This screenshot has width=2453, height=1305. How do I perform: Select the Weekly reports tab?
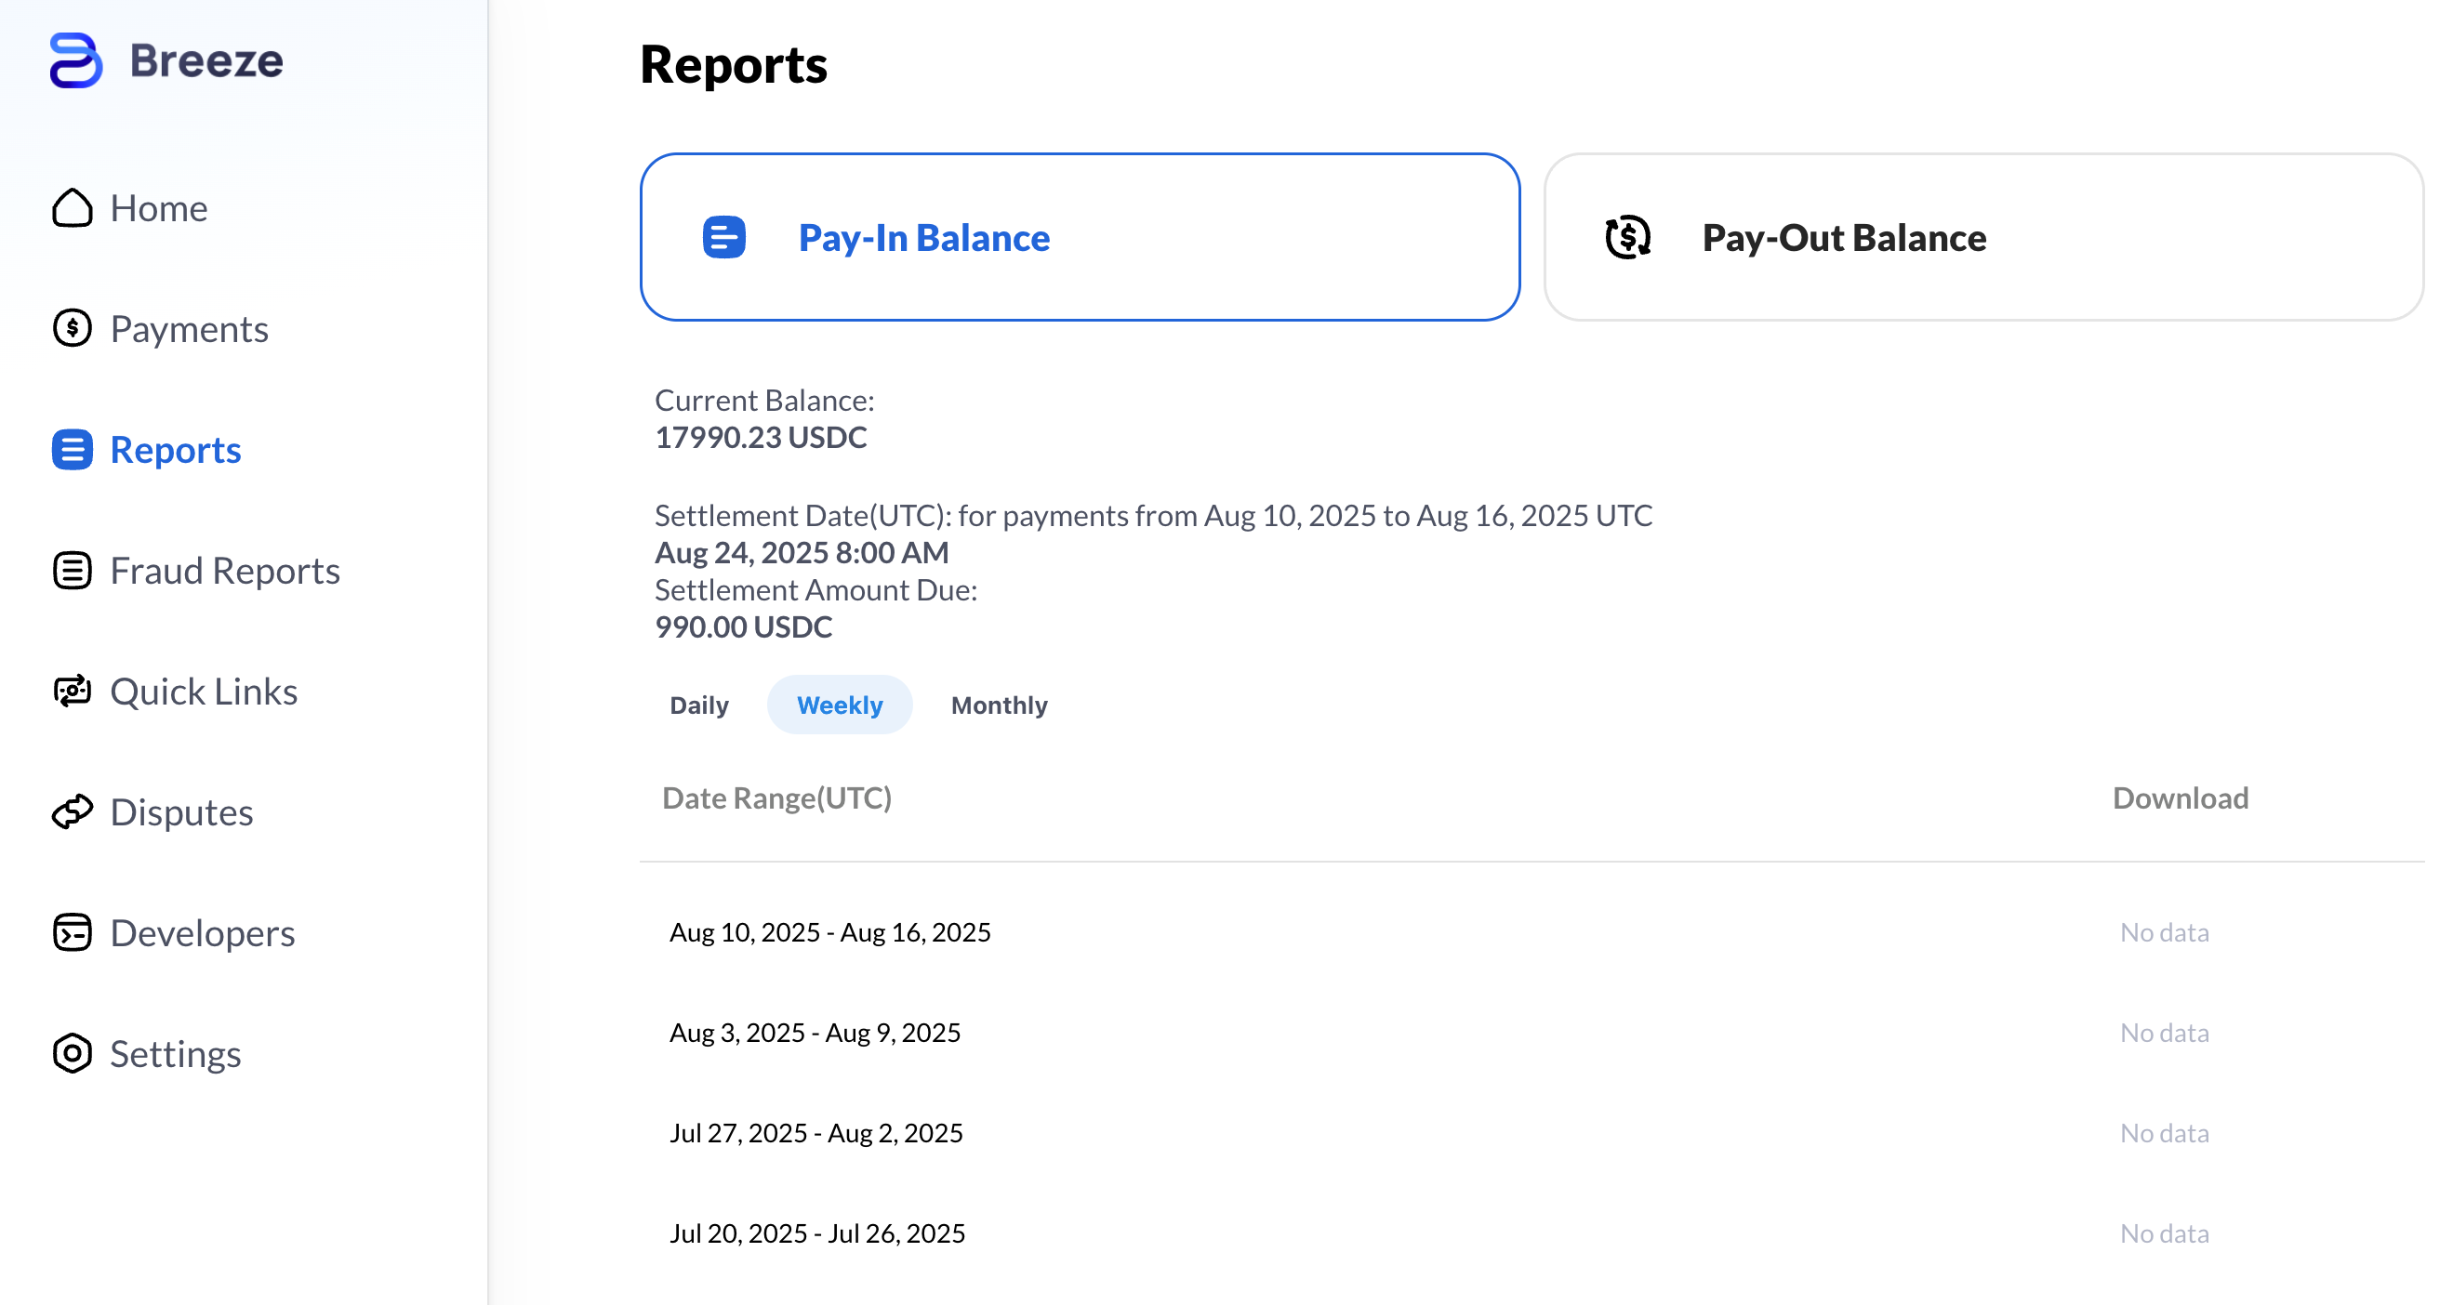click(840, 705)
